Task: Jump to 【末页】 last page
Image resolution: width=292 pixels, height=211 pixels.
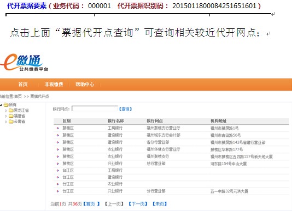Action: click(x=160, y=204)
